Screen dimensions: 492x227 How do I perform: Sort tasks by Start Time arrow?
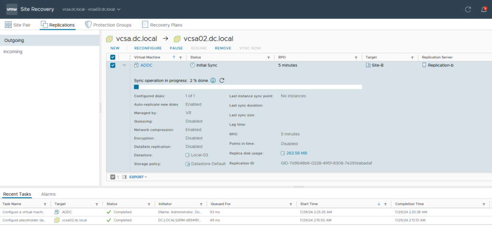pos(379,204)
